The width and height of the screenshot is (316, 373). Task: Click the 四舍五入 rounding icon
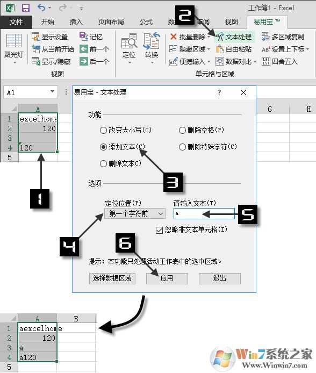(x=266, y=62)
